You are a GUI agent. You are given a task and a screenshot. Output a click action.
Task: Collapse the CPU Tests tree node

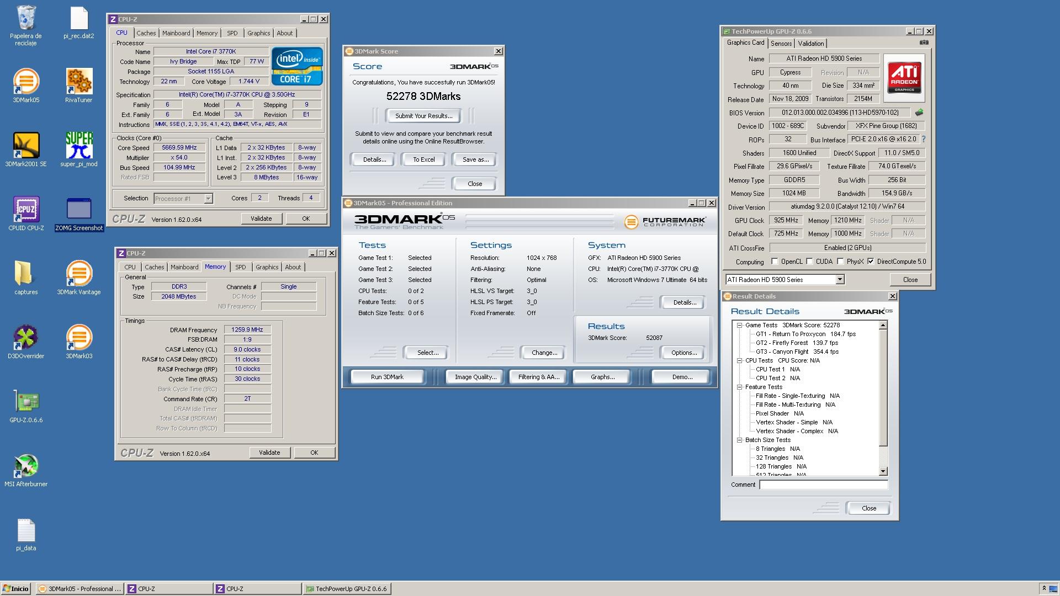(x=739, y=360)
